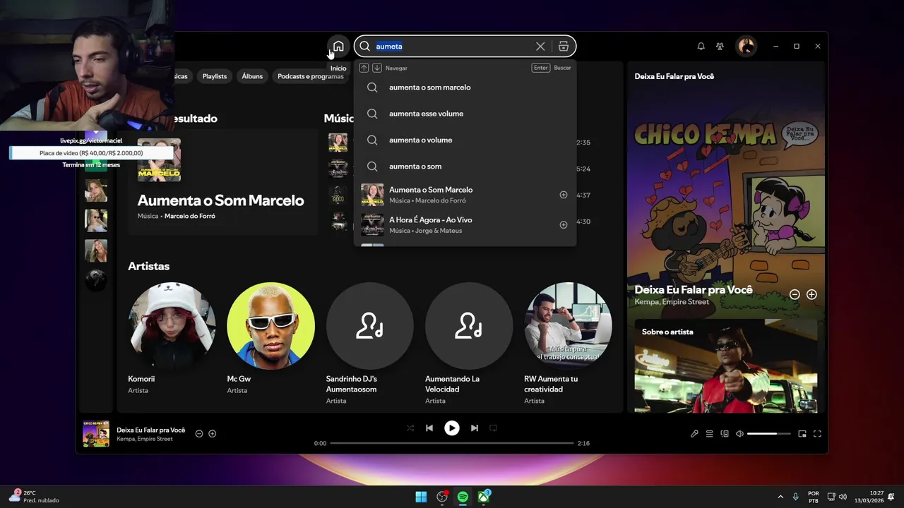
Task: Open Spotify icon in taskbar
Action: [x=463, y=497]
